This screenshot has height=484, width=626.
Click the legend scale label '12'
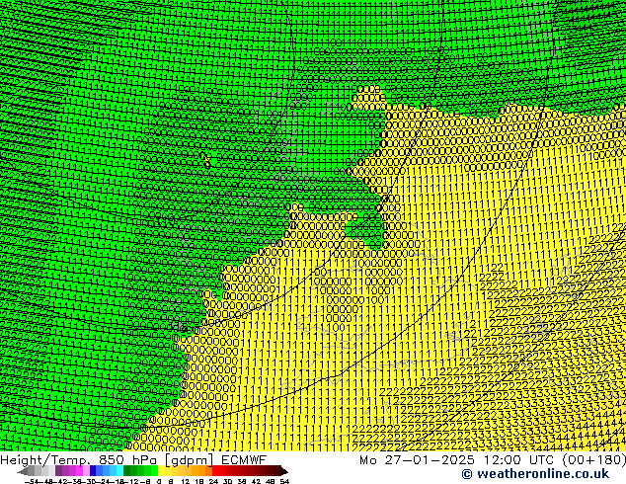[186, 481]
